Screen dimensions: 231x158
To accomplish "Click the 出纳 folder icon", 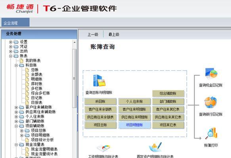I will tap(16, 51).
